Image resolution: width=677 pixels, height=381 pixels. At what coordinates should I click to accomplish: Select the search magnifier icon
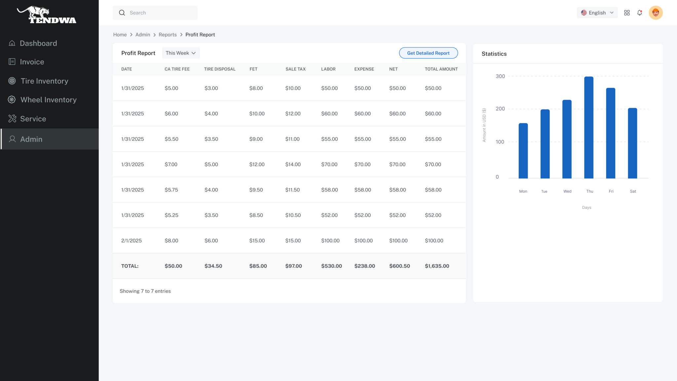[x=122, y=13]
